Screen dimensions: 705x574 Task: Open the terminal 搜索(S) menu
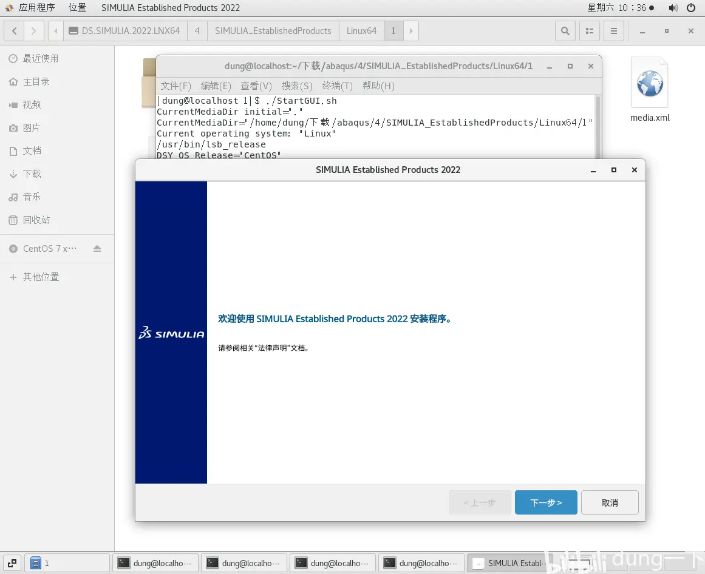tap(297, 86)
